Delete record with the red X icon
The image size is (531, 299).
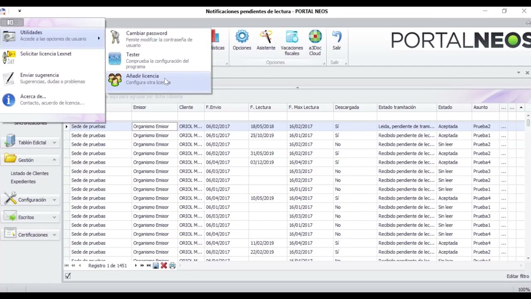164,266
